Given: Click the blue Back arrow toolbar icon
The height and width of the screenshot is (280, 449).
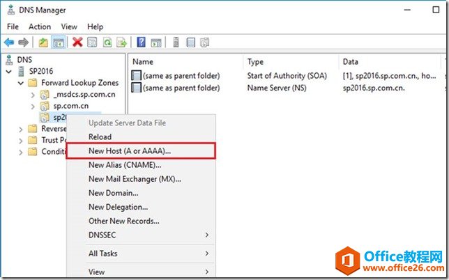Looking at the screenshot, I should (x=9, y=42).
